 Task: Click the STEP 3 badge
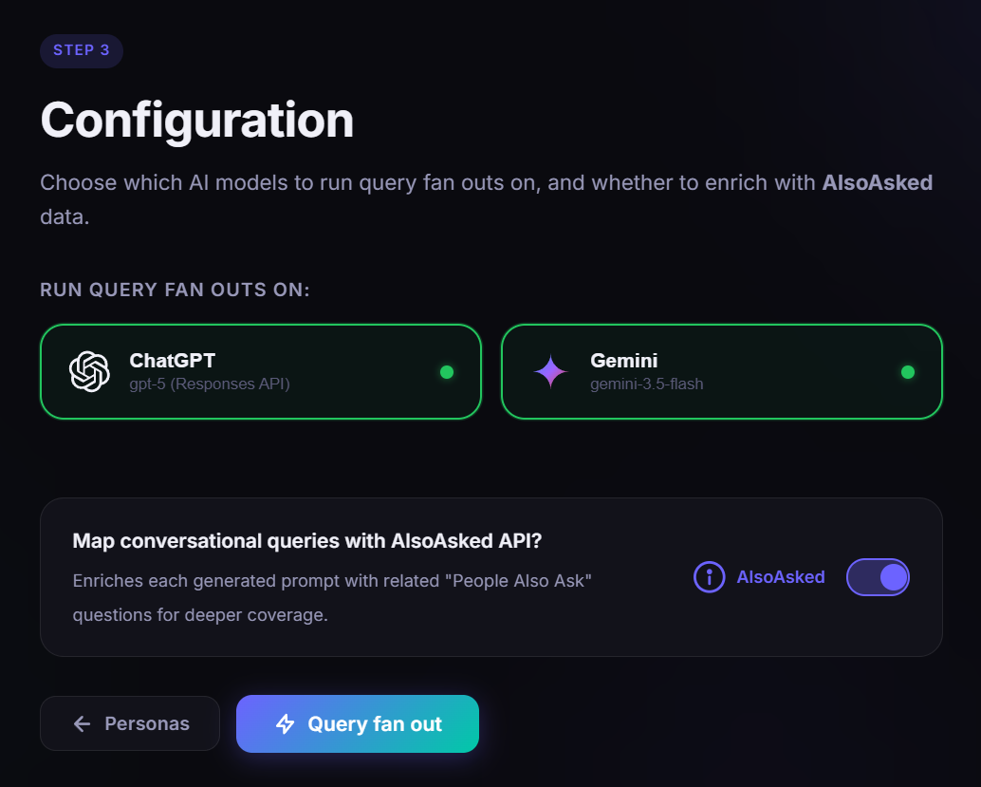(x=82, y=50)
